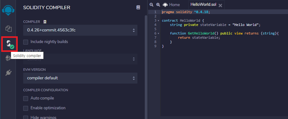Enable Include nightly builds checkbox

point(26,42)
